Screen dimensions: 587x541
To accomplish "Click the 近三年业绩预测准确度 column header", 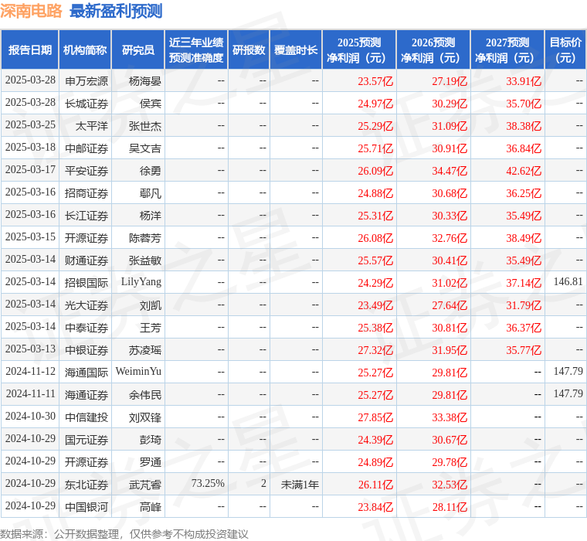I will point(196,50).
